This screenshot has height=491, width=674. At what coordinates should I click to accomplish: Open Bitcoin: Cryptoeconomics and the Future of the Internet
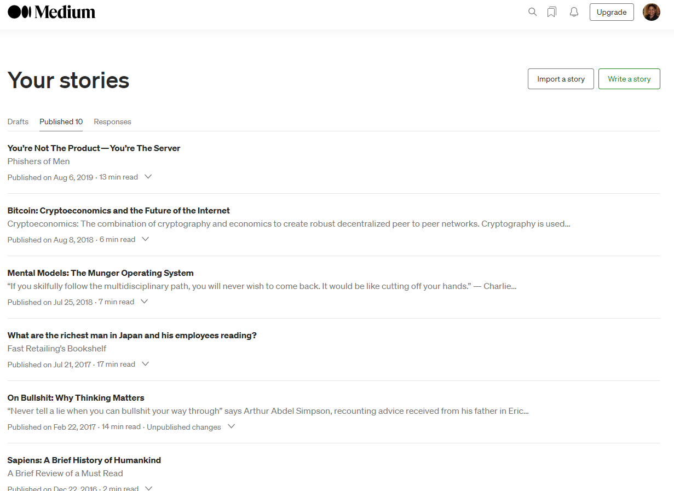click(x=119, y=210)
